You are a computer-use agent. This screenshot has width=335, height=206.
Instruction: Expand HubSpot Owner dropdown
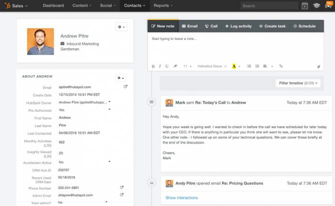[109, 102]
